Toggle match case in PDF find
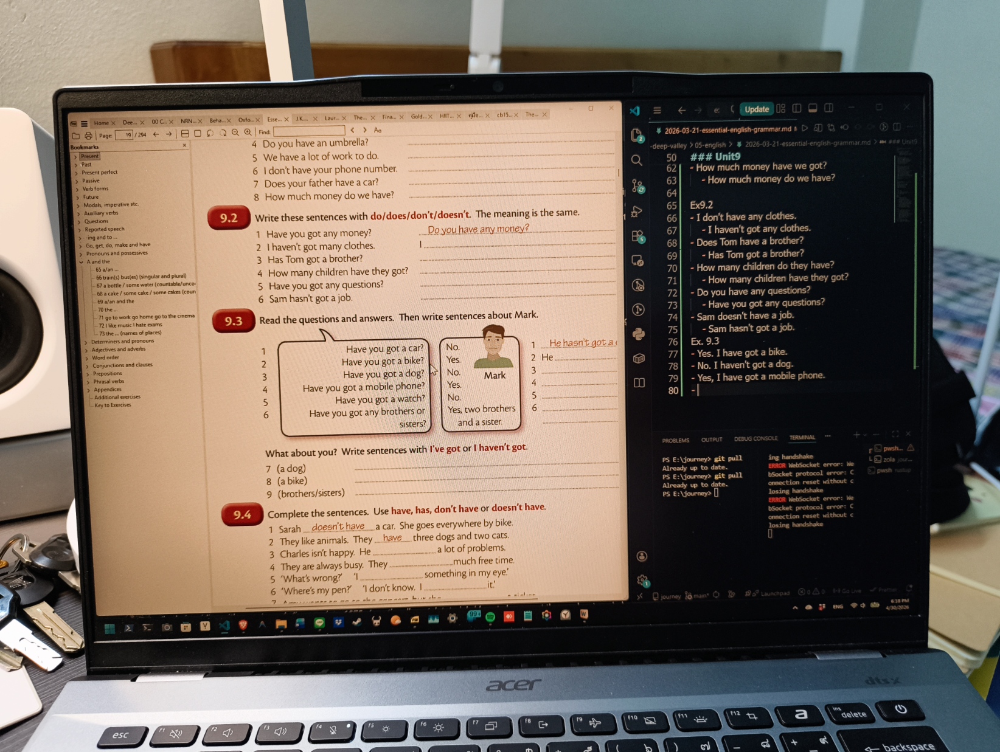The image size is (1000, 752). (378, 130)
